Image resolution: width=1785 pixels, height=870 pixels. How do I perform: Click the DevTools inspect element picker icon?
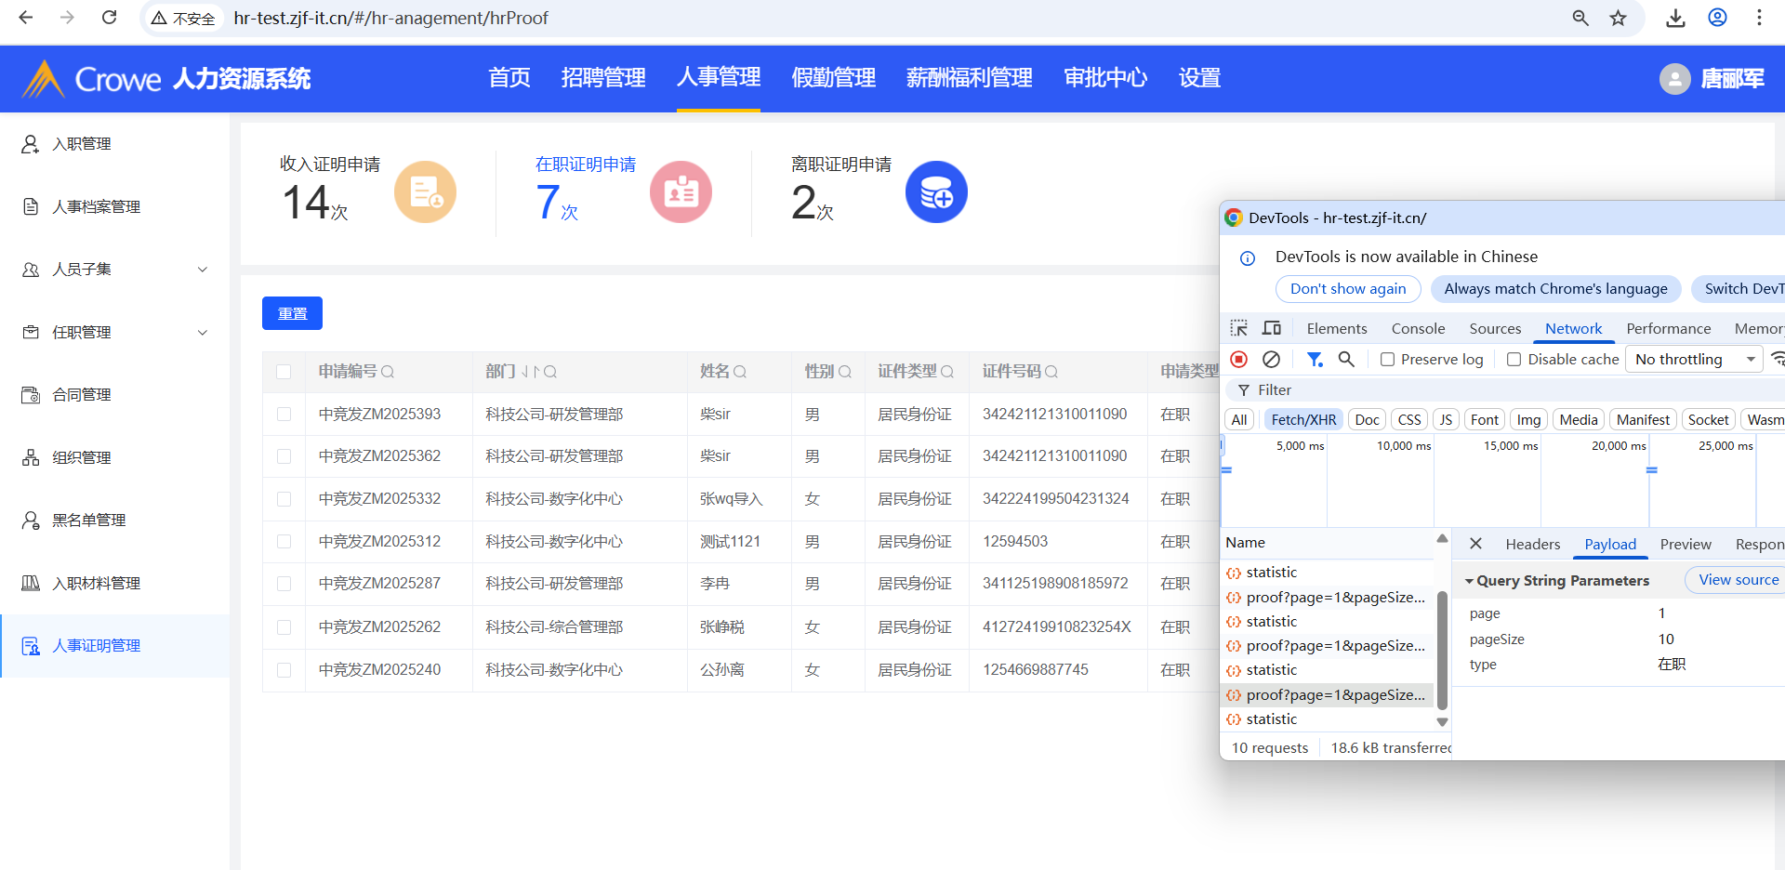[x=1238, y=328]
